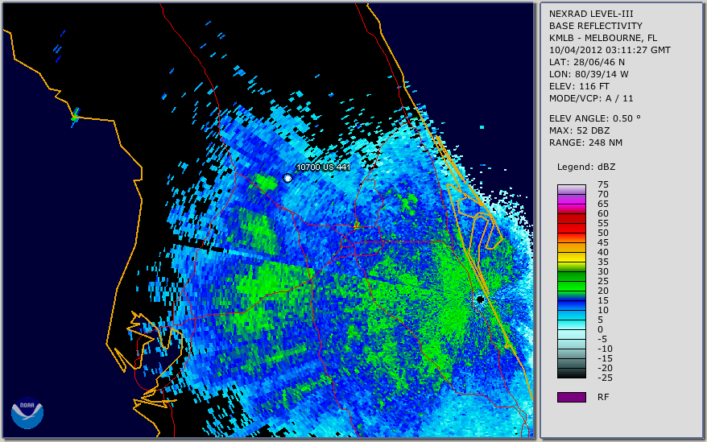
Task: Select the 'NEXRAD LEVEL-III' title text
Action: [x=591, y=14]
